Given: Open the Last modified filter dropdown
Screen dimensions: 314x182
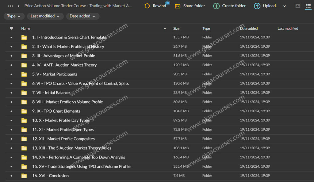Looking at the screenshot, I should (x=45, y=16).
